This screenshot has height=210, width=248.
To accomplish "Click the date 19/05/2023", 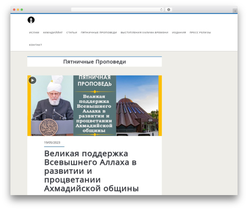I will click(52, 142).
